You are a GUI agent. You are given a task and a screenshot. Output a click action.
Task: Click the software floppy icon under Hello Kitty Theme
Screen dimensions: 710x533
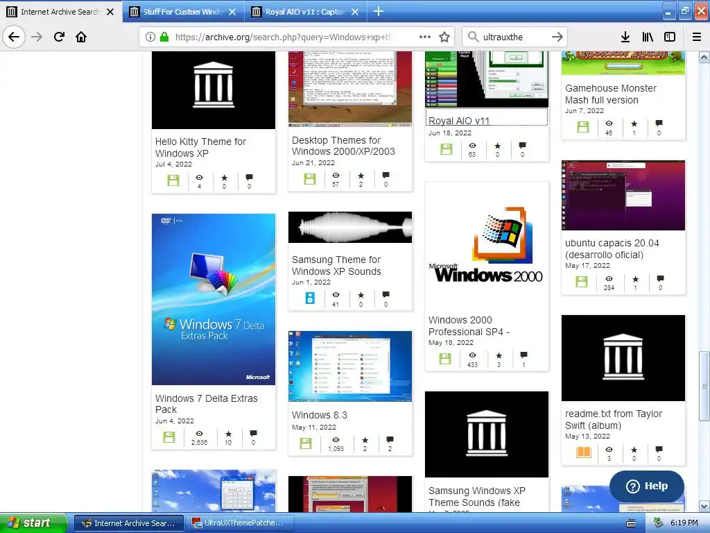pos(173,180)
